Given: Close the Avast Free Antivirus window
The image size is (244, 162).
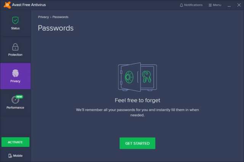Looking at the screenshot, I should [239, 5].
